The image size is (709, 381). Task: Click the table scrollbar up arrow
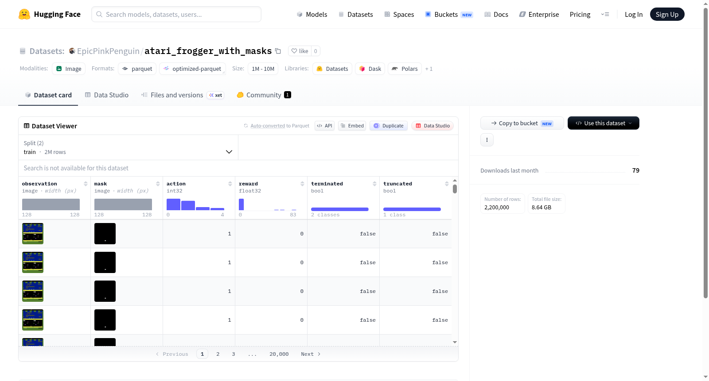pyautogui.click(x=455, y=181)
